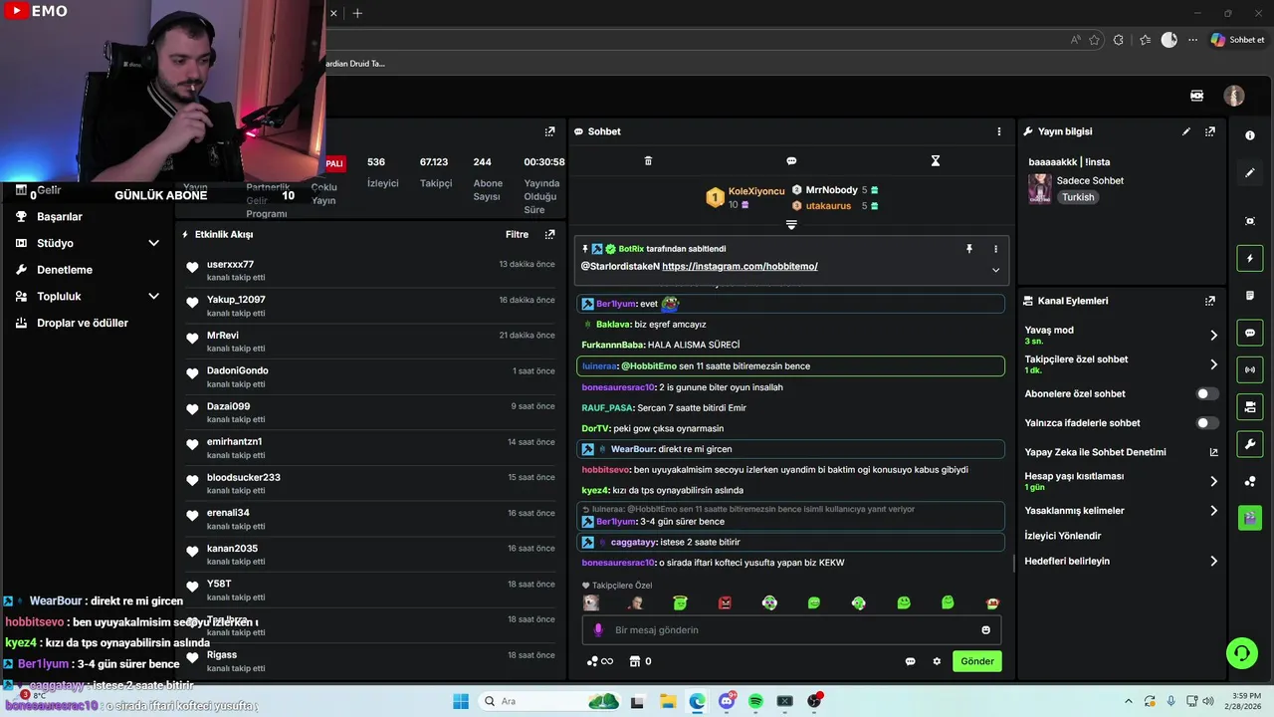
Task: Open the green headset support button
Action: [x=1241, y=653]
